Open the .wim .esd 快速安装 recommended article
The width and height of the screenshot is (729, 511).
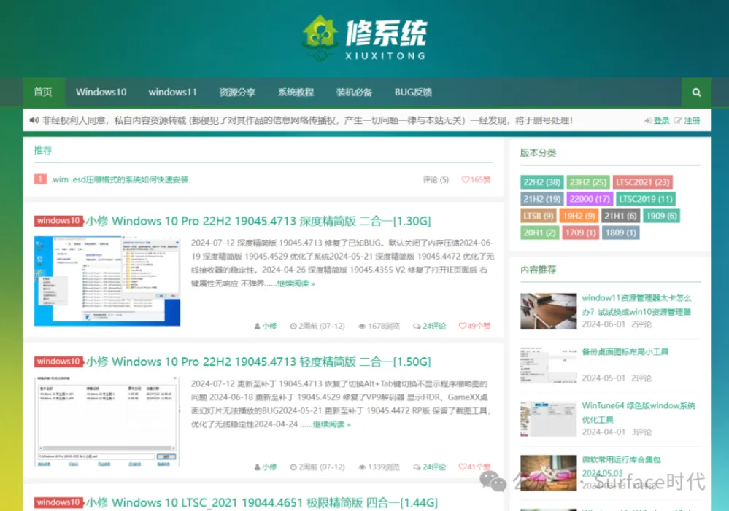(x=120, y=179)
